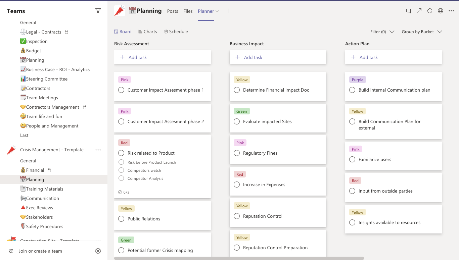Expand the Planner tab chevron
Screen dimensions: 459x260
(217, 11)
